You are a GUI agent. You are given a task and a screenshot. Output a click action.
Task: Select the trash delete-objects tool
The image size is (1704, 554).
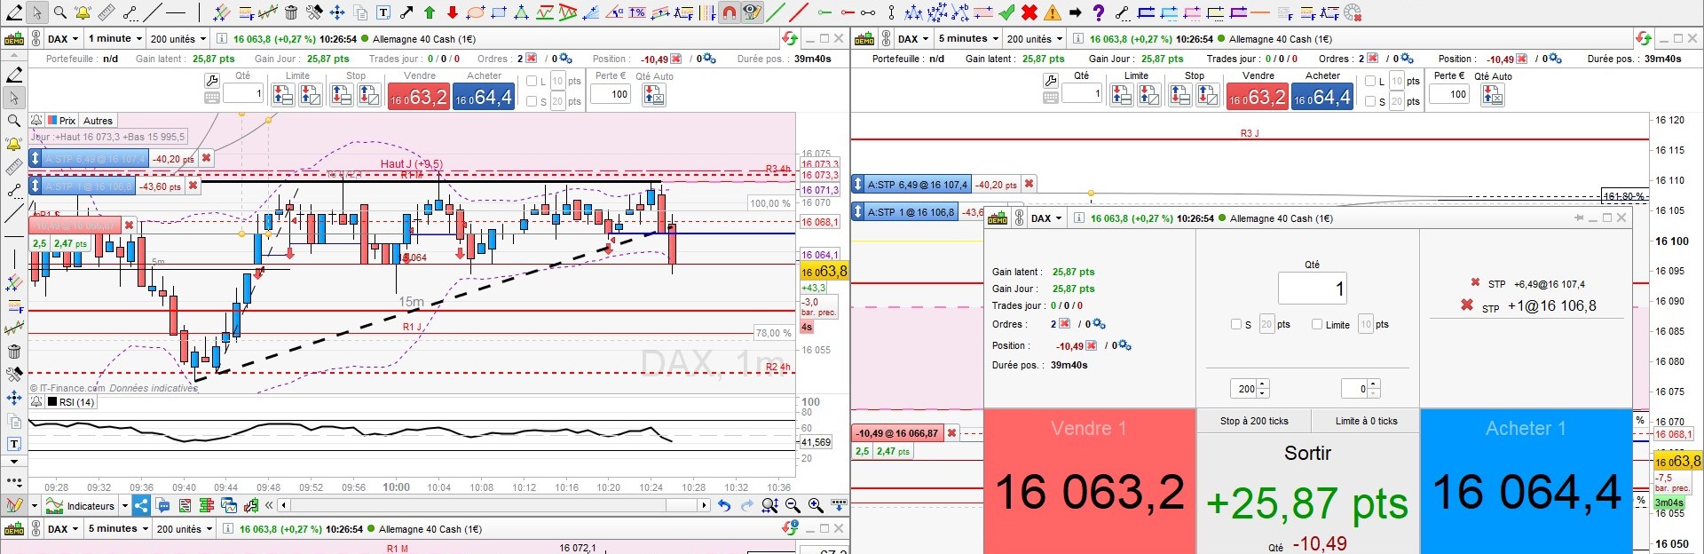coord(291,12)
